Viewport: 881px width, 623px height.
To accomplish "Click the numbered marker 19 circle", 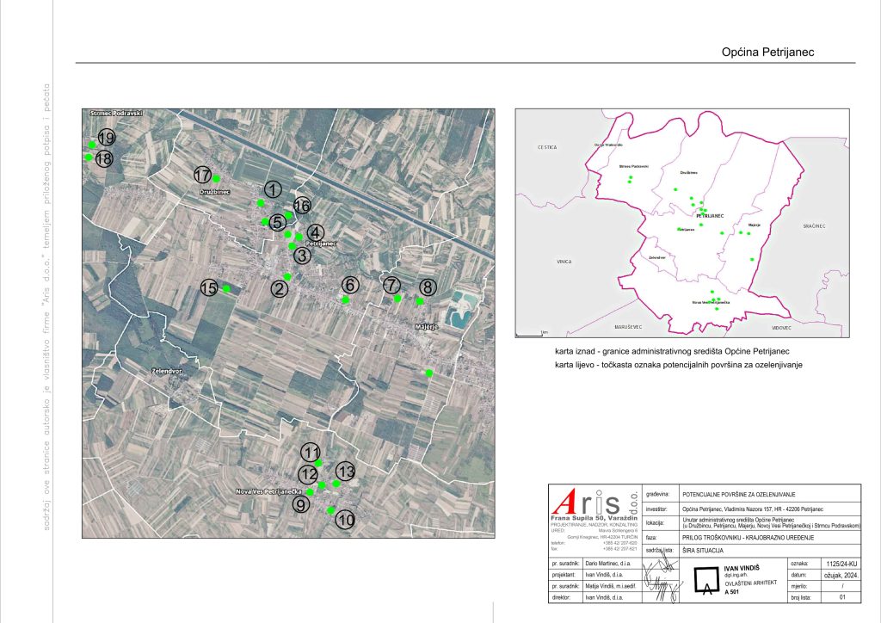I will (x=106, y=139).
